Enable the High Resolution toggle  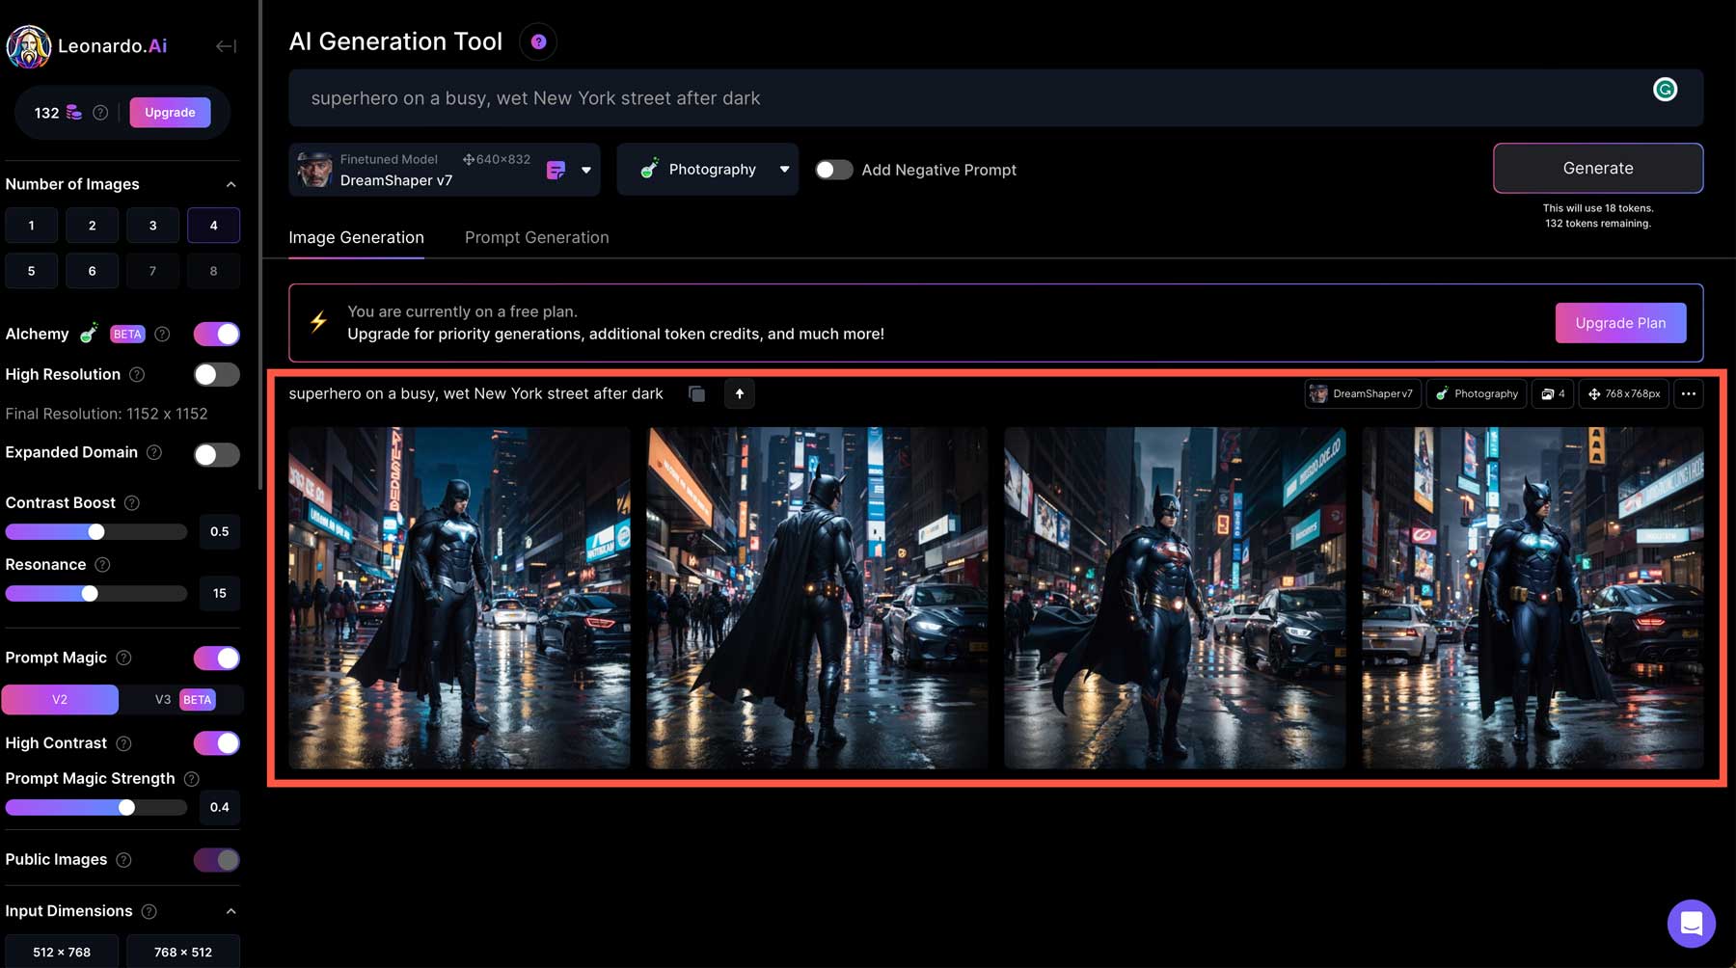click(x=216, y=375)
